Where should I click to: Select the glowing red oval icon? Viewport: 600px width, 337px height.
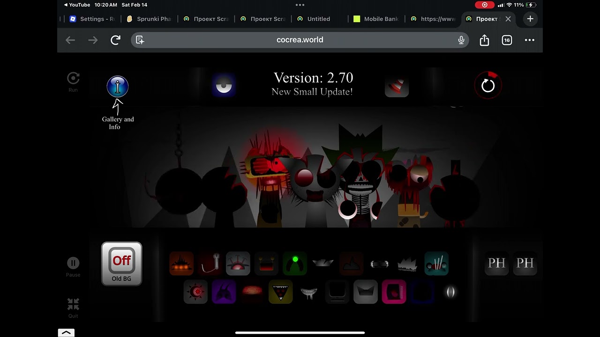252,292
